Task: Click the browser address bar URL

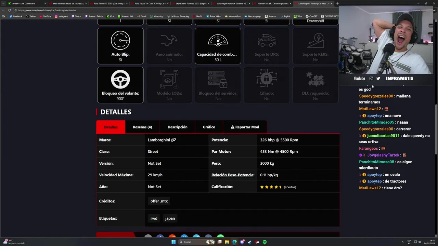Action: [47, 10]
